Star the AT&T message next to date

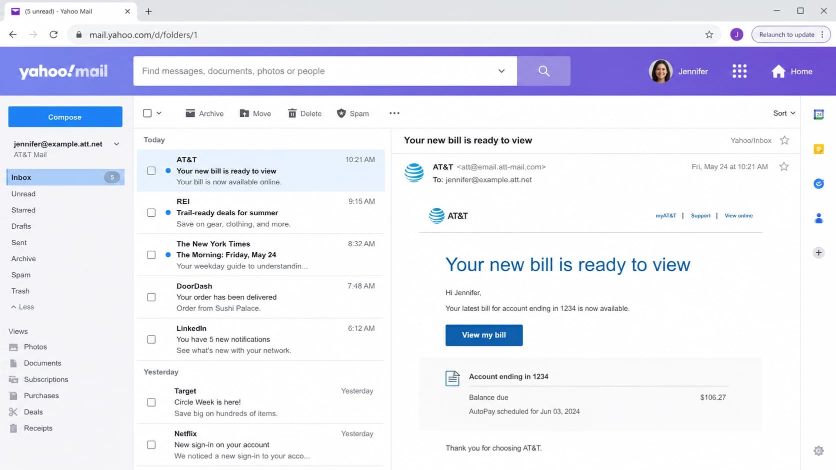point(784,166)
